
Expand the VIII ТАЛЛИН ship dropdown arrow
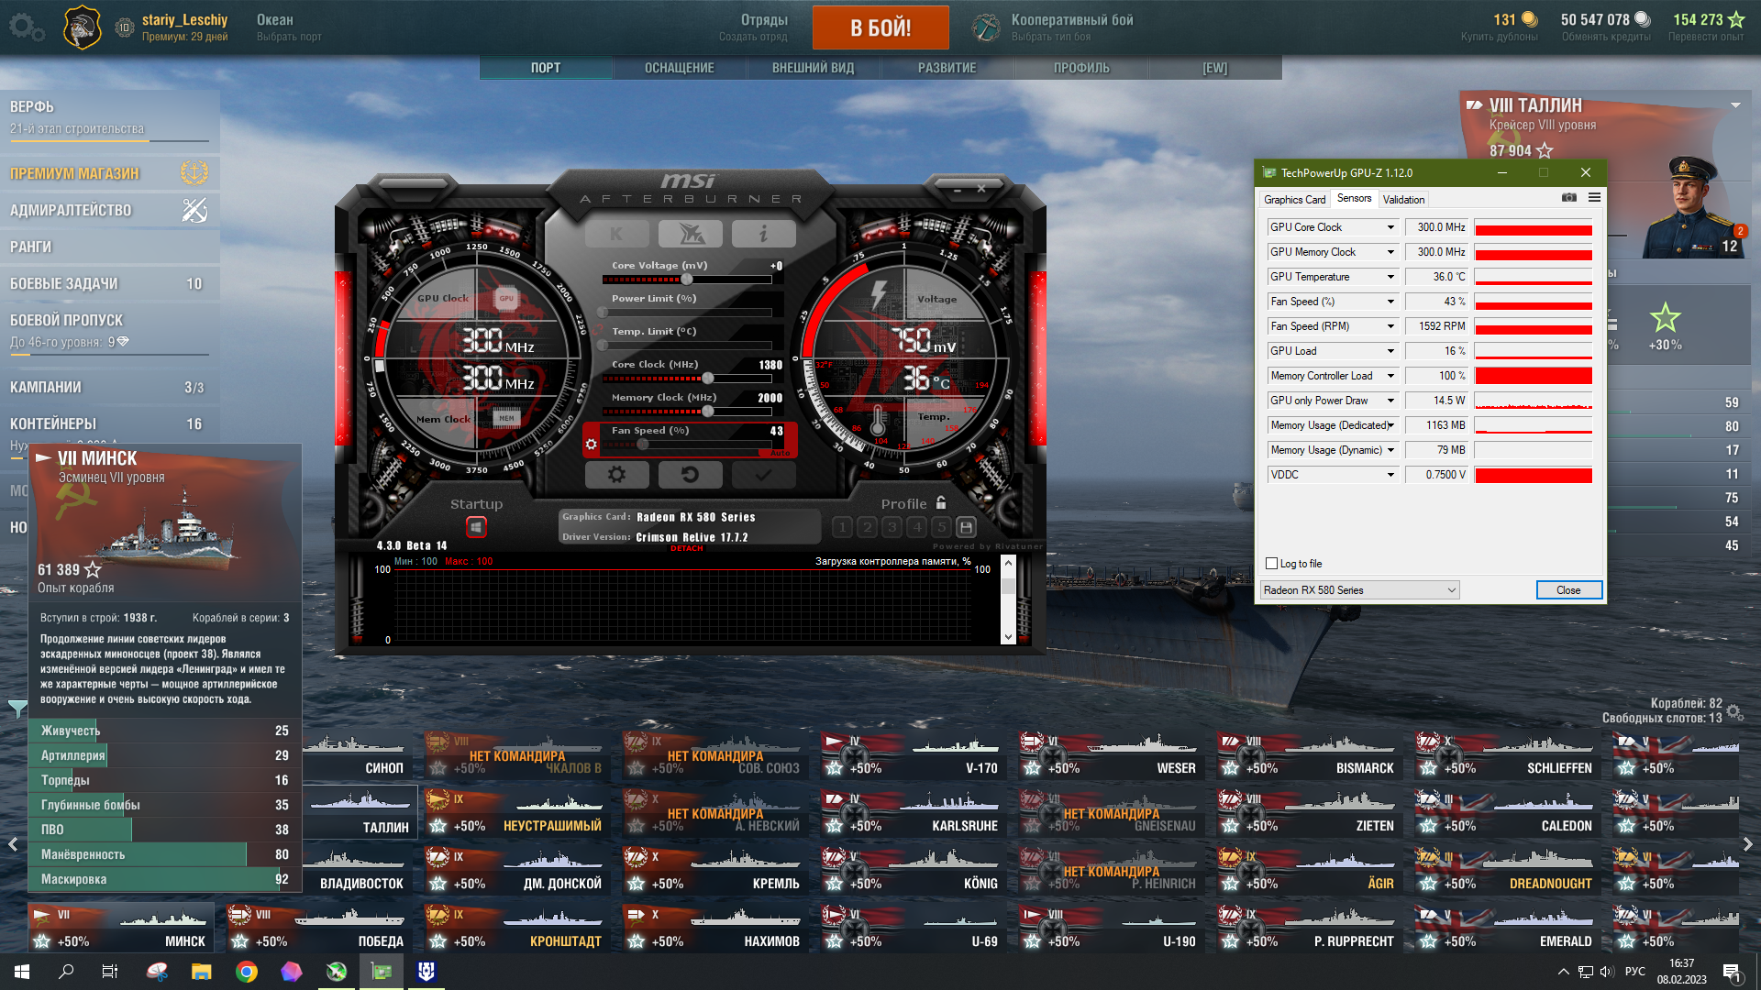[x=1735, y=105]
